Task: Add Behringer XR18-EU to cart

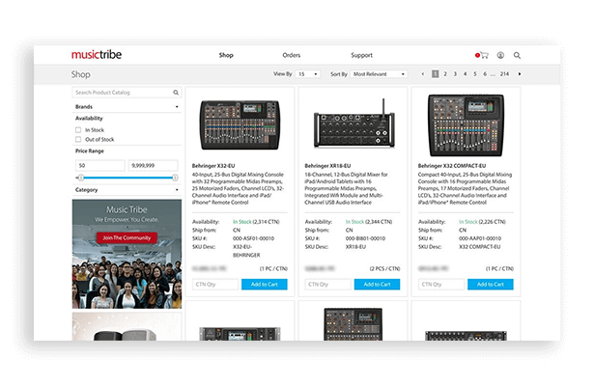Action: 377,285
